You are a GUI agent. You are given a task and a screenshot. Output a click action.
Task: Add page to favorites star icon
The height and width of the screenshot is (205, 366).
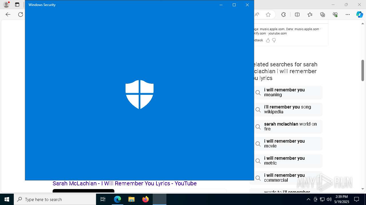pos(268,15)
